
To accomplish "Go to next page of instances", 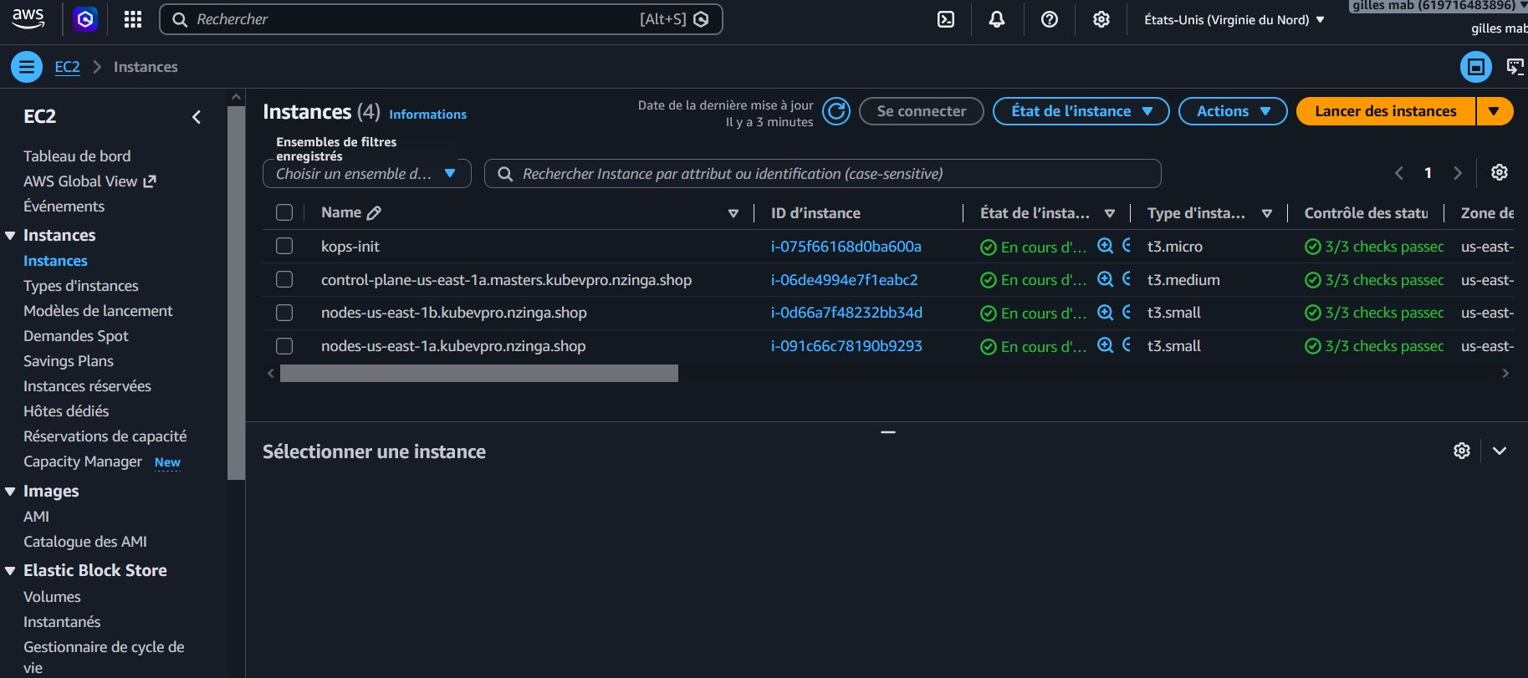I will (1458, 173).
